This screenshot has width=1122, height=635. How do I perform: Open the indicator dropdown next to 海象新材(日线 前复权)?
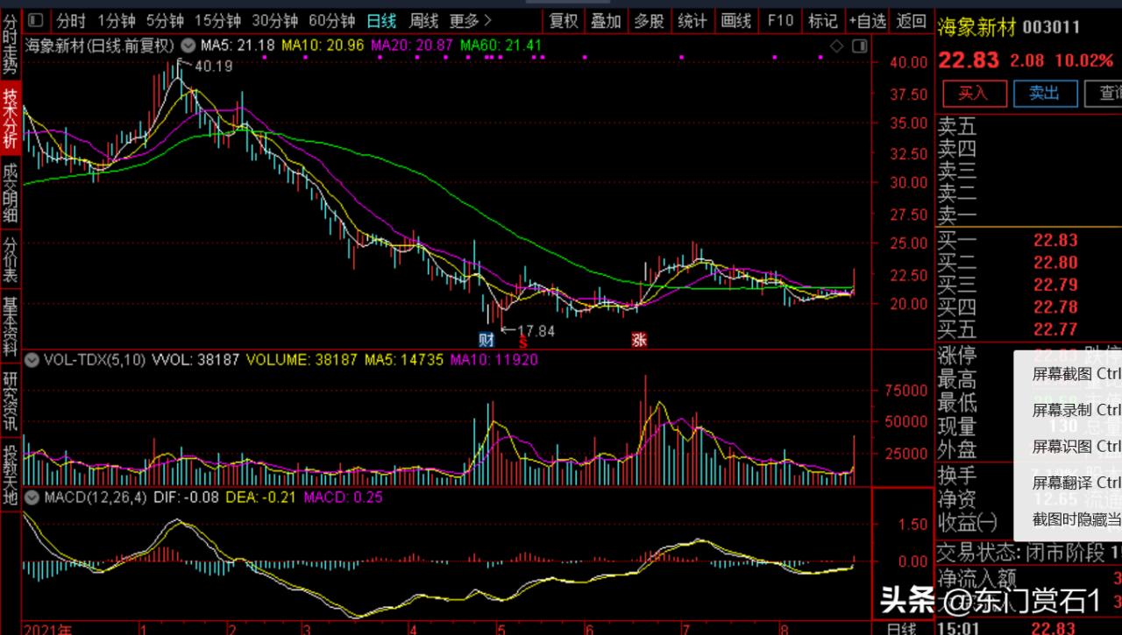click(186, 46)
